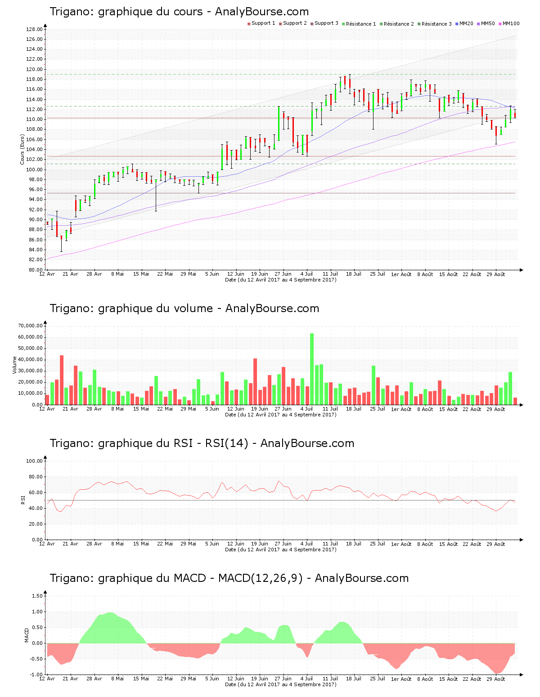Click the 'Cours (Euro)' axis title

tap(22, 150)
